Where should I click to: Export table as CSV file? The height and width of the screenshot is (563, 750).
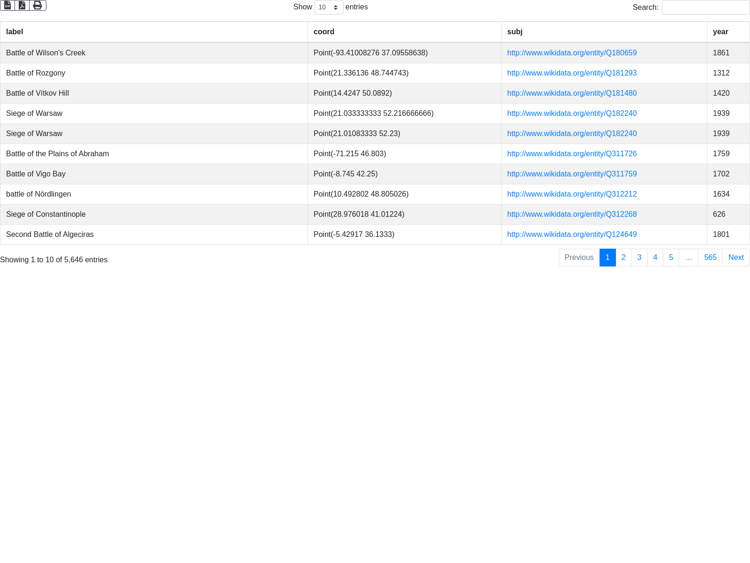pyautogui.click(x=7, y=5)
